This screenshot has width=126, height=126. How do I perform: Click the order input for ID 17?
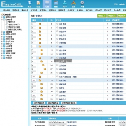tap(34, 77)
